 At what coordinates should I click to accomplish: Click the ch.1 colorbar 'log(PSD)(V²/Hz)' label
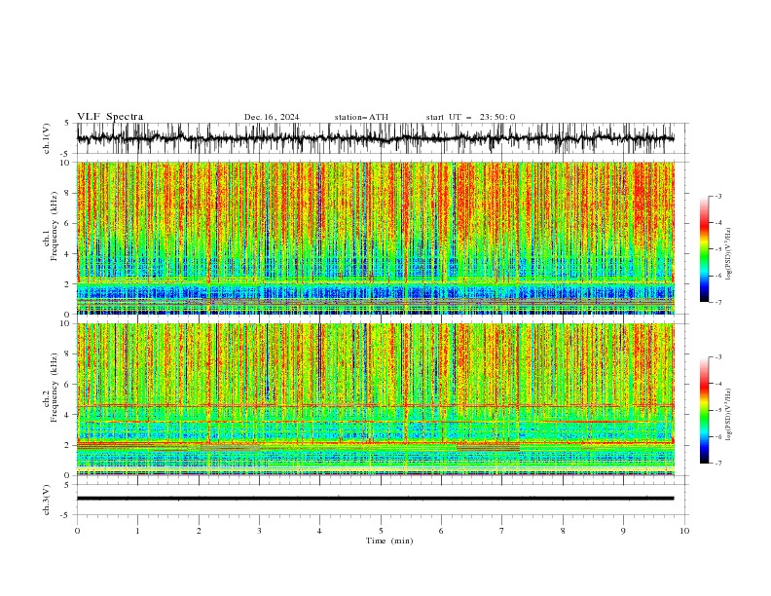pos(728,254)
